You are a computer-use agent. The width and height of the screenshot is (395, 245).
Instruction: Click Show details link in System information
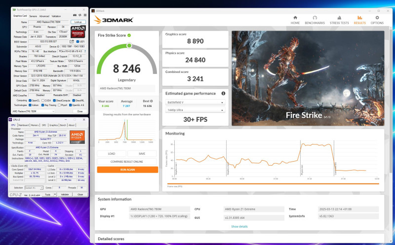pos(239,227)
